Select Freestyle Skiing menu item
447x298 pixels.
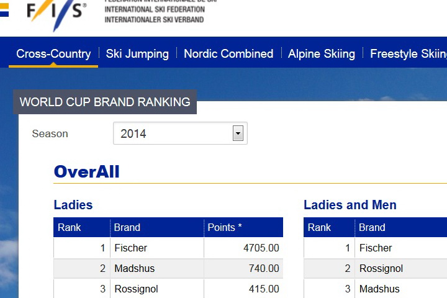point(409,53)
